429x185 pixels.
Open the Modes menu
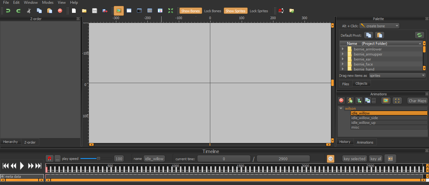click(x=48, y=3)
